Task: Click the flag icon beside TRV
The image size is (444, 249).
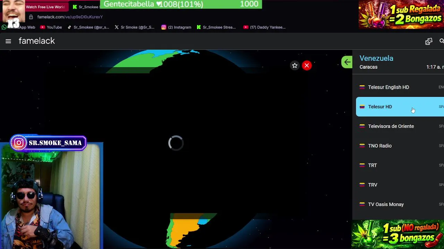Action: point(362,185)
